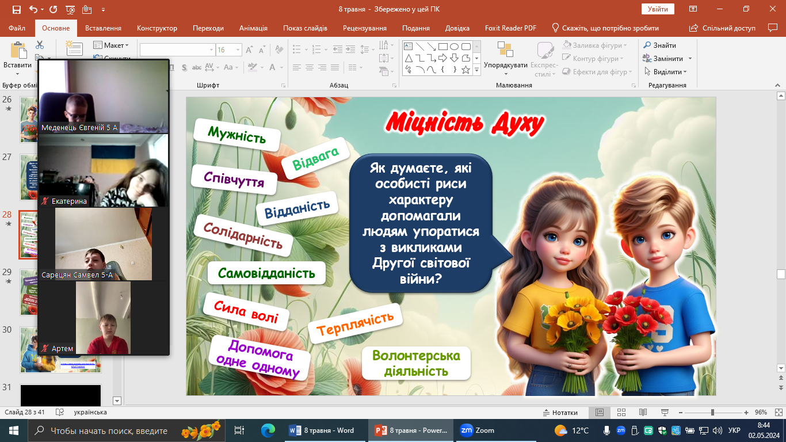The width and height of the screenshot is (786, 442).
Task: Click the Find (Знайти) magnifier button
Action: point(660,45)
